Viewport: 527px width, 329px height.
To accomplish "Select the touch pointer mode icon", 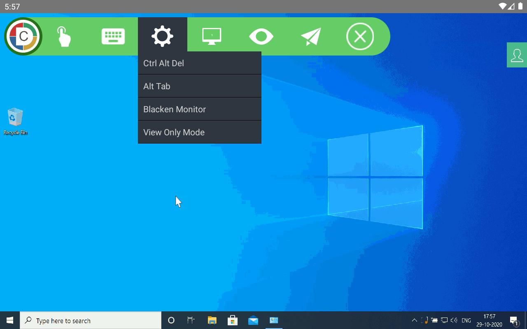I will click(64, 37).
